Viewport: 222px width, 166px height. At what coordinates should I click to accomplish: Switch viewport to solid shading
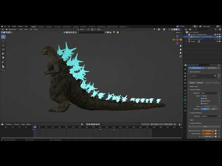coord(174,29)
